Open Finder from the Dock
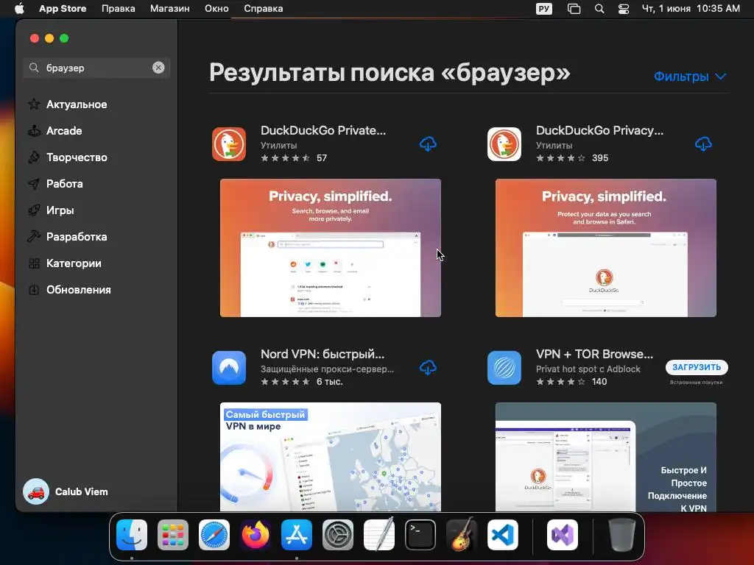754x565 pixels. 132,535
